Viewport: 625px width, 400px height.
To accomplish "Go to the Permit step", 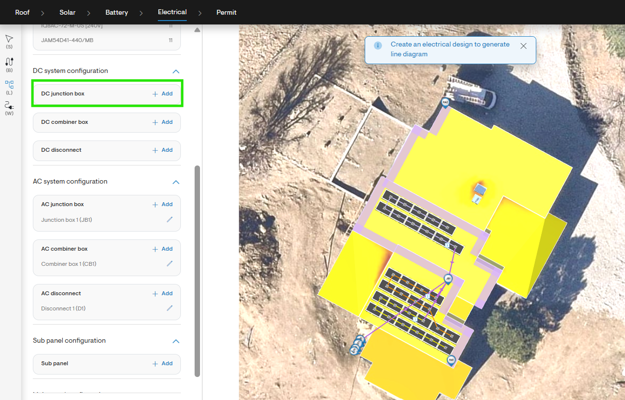I will (226, 12).
